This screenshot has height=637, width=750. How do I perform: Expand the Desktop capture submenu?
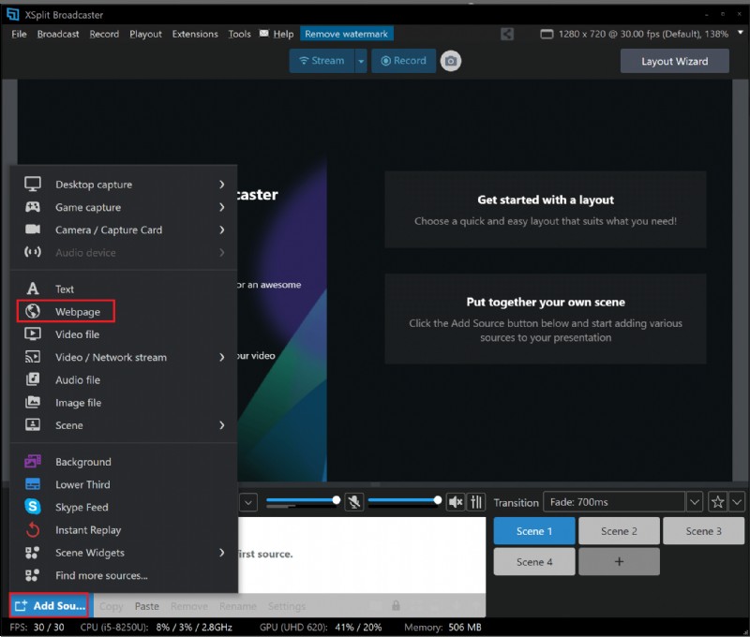coord(222,184)
